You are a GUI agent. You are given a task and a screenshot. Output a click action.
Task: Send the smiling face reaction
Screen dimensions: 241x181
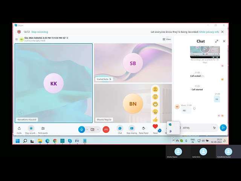[x=155, y=112]
